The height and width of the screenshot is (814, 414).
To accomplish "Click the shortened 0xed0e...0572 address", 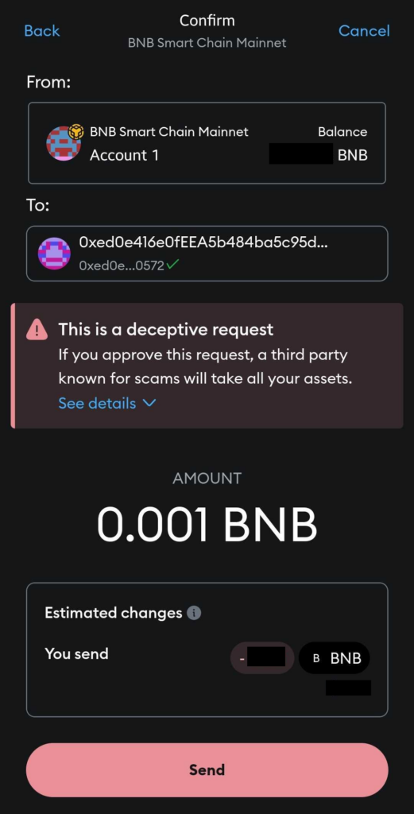I will click(122, 266).
